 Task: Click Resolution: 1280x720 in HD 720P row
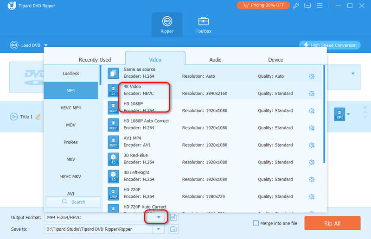[204, 197]
